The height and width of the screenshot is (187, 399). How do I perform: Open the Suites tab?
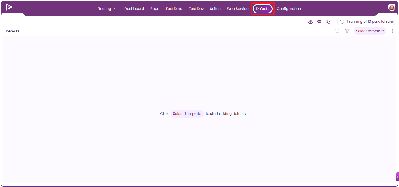coord(215,9)
